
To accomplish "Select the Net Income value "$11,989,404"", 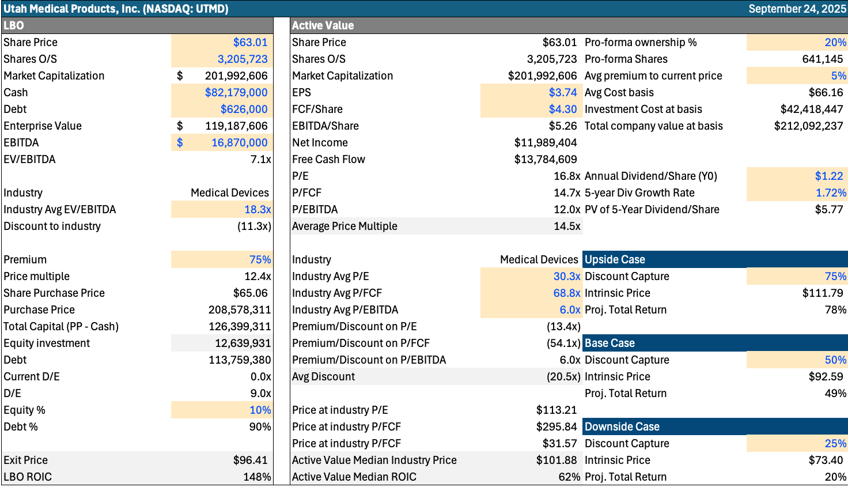I will tap(546, 142).
